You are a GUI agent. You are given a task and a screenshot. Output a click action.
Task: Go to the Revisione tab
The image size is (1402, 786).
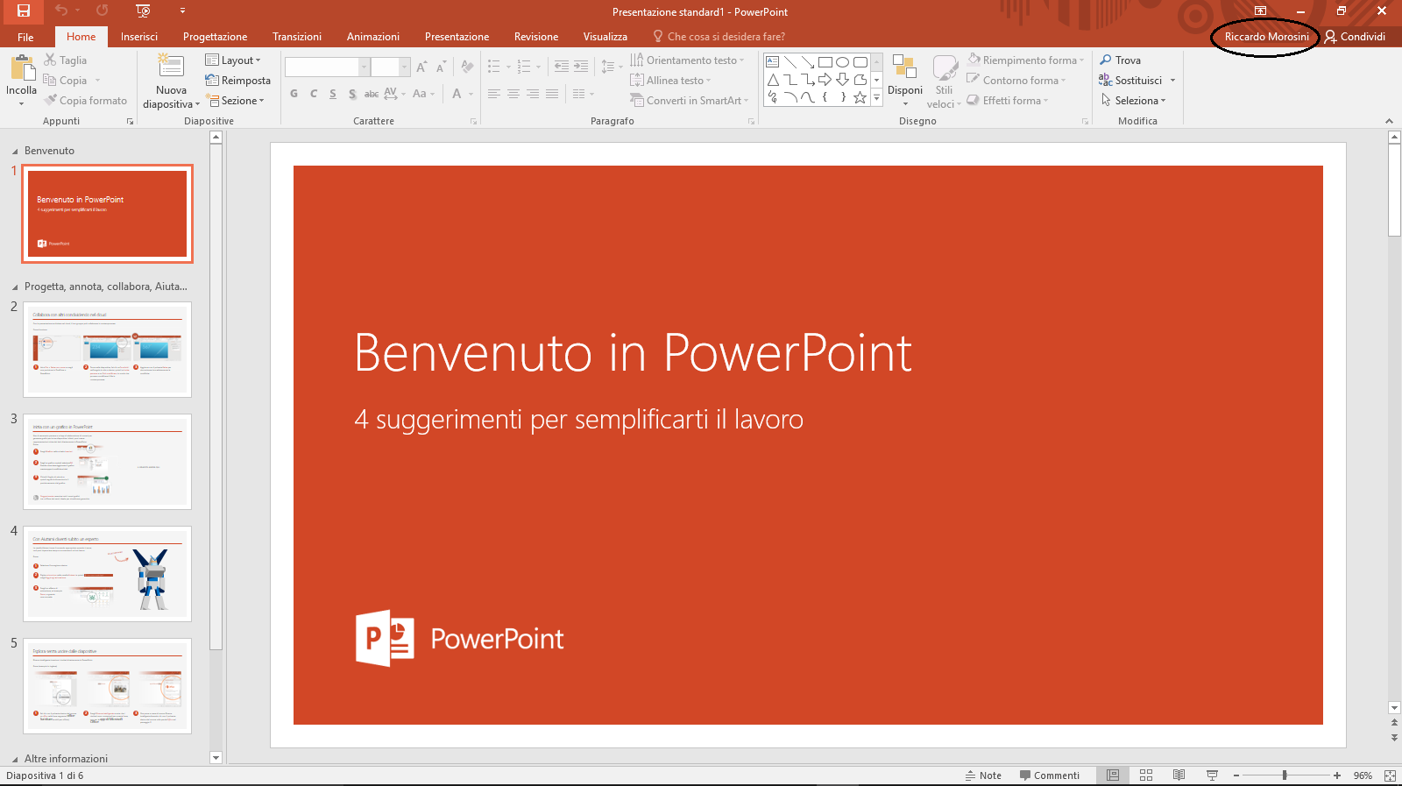[536, 37]
